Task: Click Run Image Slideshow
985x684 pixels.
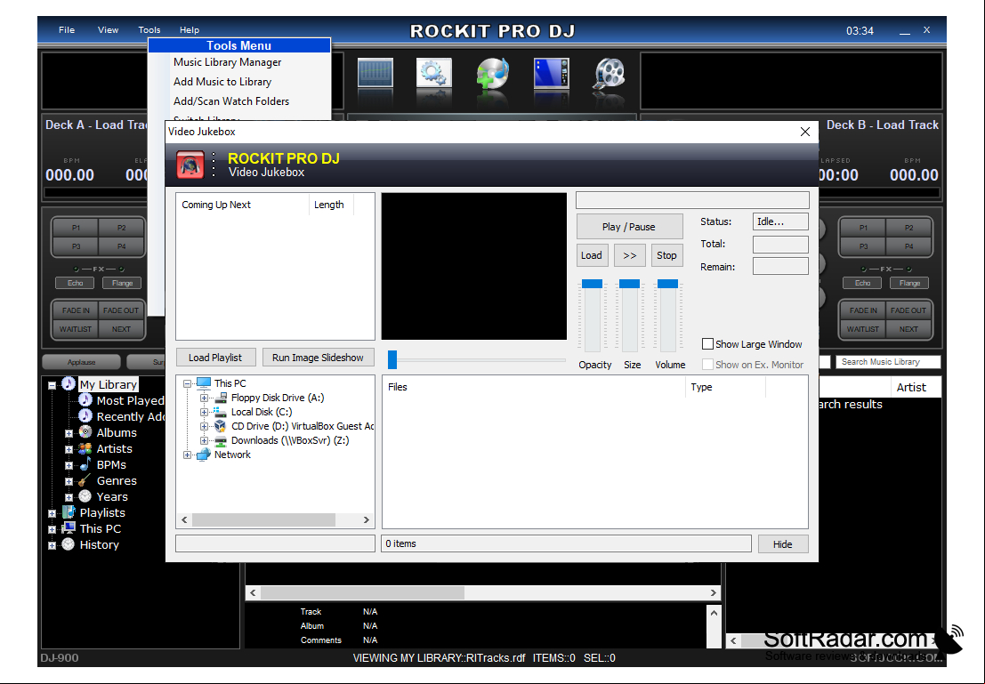Action: coord(318,358)
